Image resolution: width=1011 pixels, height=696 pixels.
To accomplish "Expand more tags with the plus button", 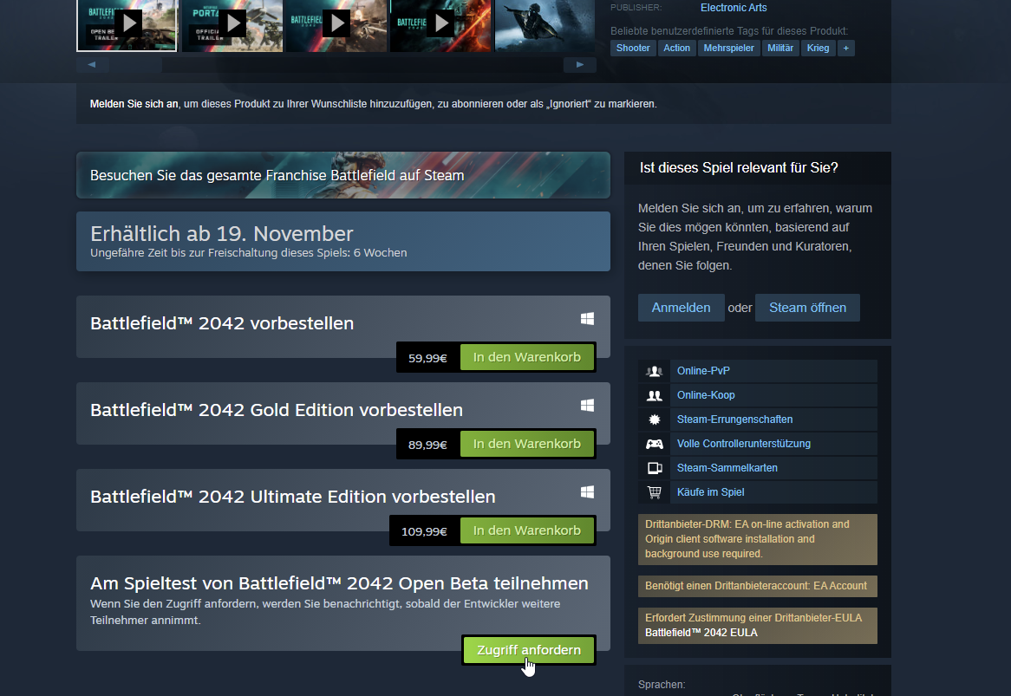I will (845, 49).
